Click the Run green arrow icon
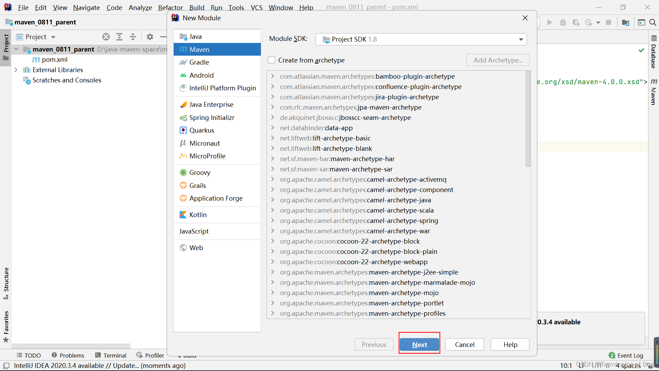 (x=550, y=22)
